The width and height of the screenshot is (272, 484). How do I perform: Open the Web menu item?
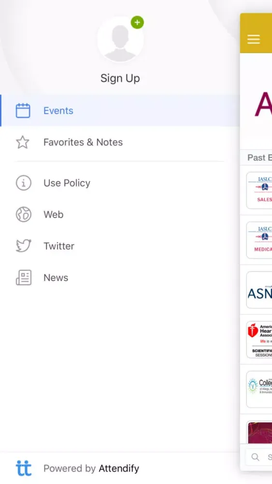[x=120, y=214]
